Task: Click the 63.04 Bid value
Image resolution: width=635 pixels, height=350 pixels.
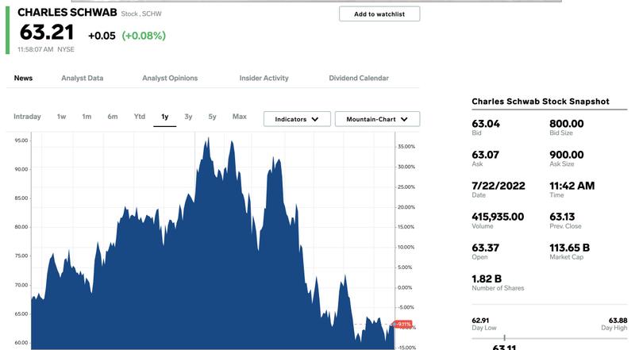Action: pyautogui.click(x=486, y=124)
